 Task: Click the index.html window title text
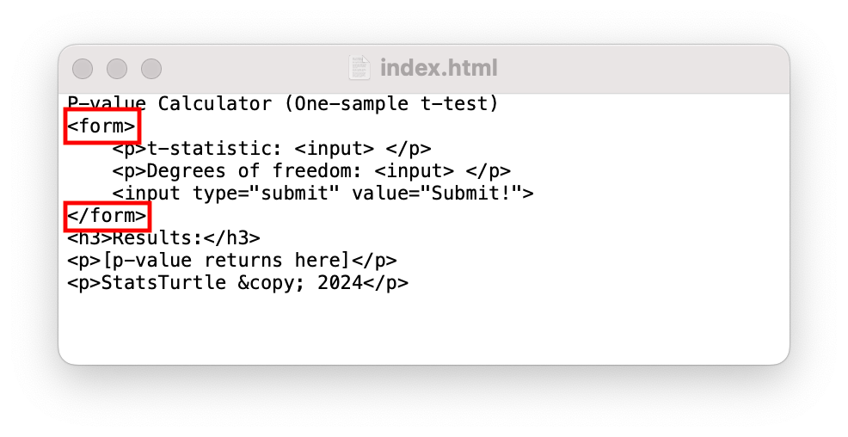coord(439,68)
